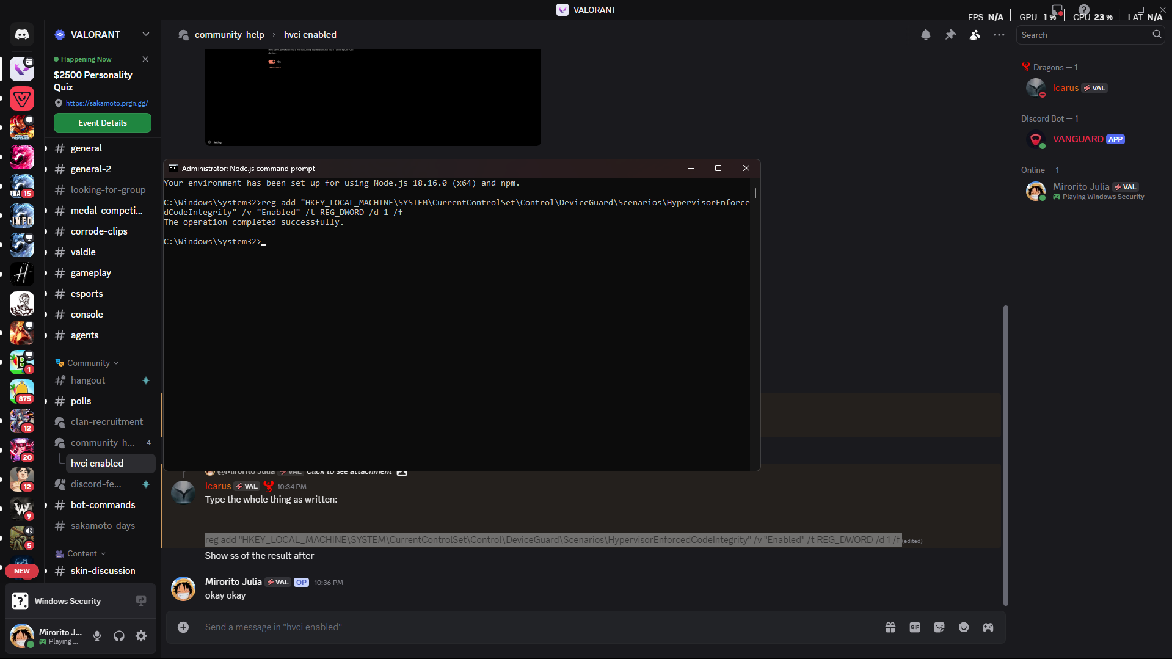Viewport: 1172px width, 659px height.
Task: Click the "Show ss of the result after" message
Action: coord(260,556)
